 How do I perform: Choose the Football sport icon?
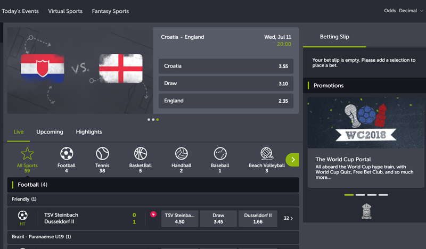[x=67, y=154]
